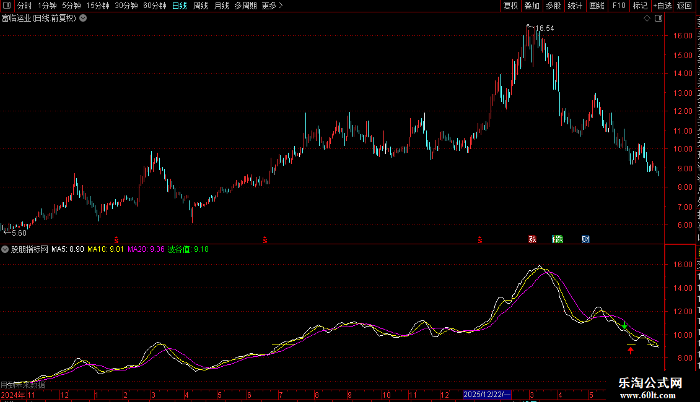Click the red S marker near June
Image resolution: width=700 pixels, height=402 pixels.
[265, 240]
